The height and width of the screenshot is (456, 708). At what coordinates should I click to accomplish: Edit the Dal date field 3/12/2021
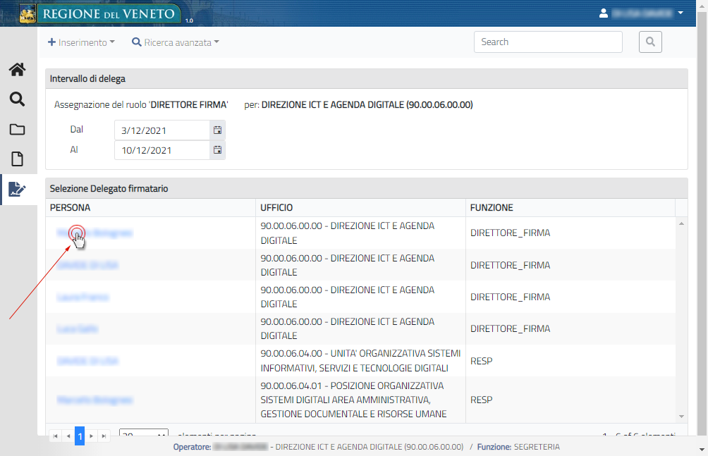pyautogui.click(x=162, y=130)
